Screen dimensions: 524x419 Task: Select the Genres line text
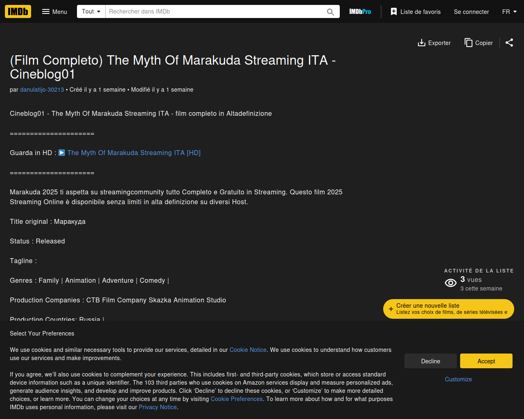coord(89,280)
